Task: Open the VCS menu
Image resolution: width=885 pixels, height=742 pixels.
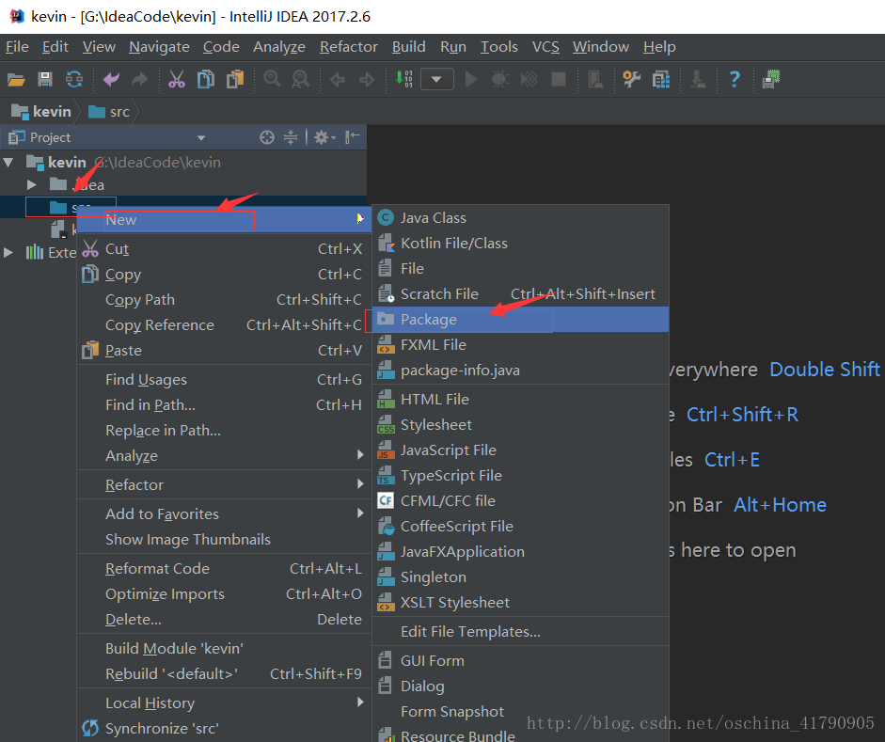Action: [x=545, y=46]
